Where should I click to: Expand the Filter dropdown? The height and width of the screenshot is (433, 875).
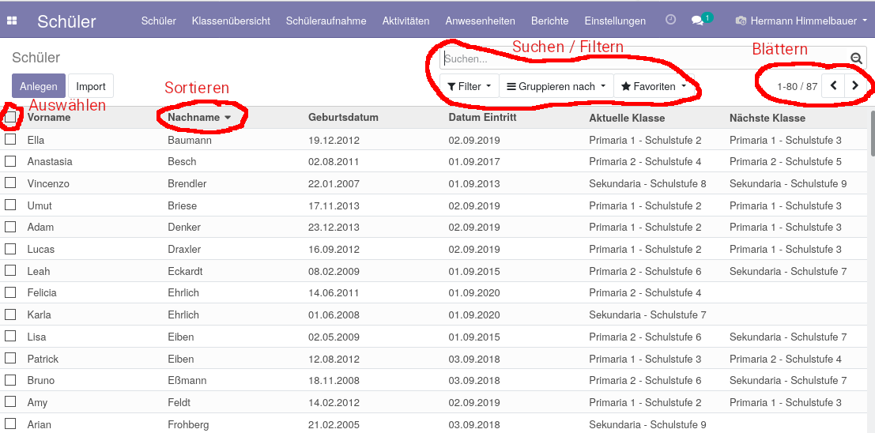(x=469, y=86)
